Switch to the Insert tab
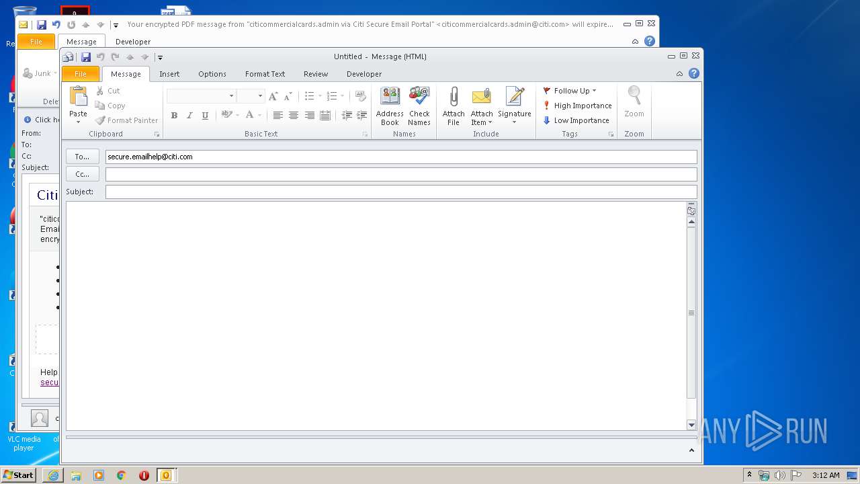 point(169,74)
